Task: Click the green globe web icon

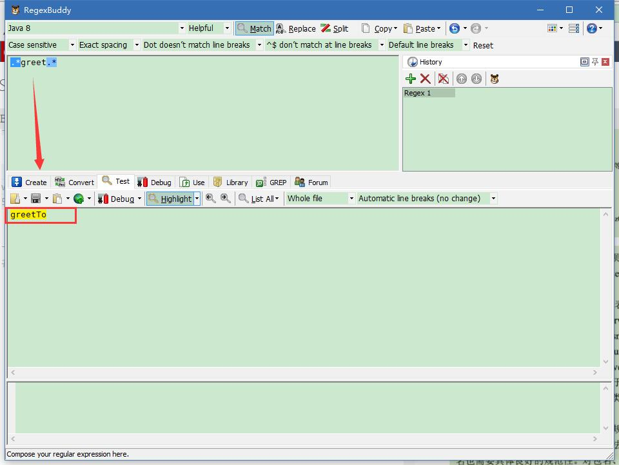Action: pyautogui.click(x=79, y=199)
